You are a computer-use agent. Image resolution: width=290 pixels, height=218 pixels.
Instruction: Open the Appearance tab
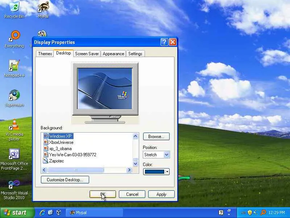pyautogui.click(x=113, y=54)
